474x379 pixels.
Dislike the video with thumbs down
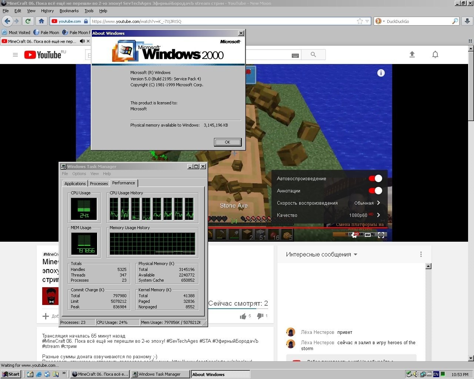(x=260, y=316)
